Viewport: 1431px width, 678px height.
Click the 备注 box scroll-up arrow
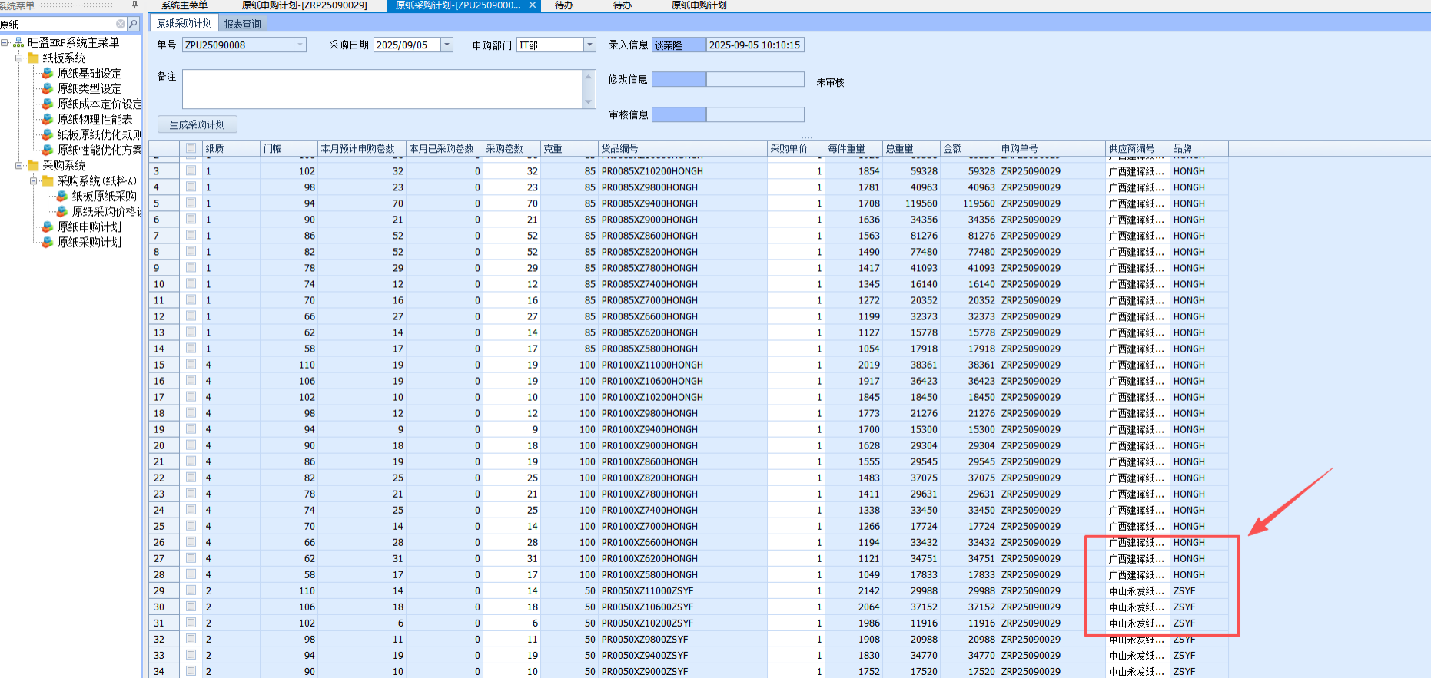pos(589,76)
